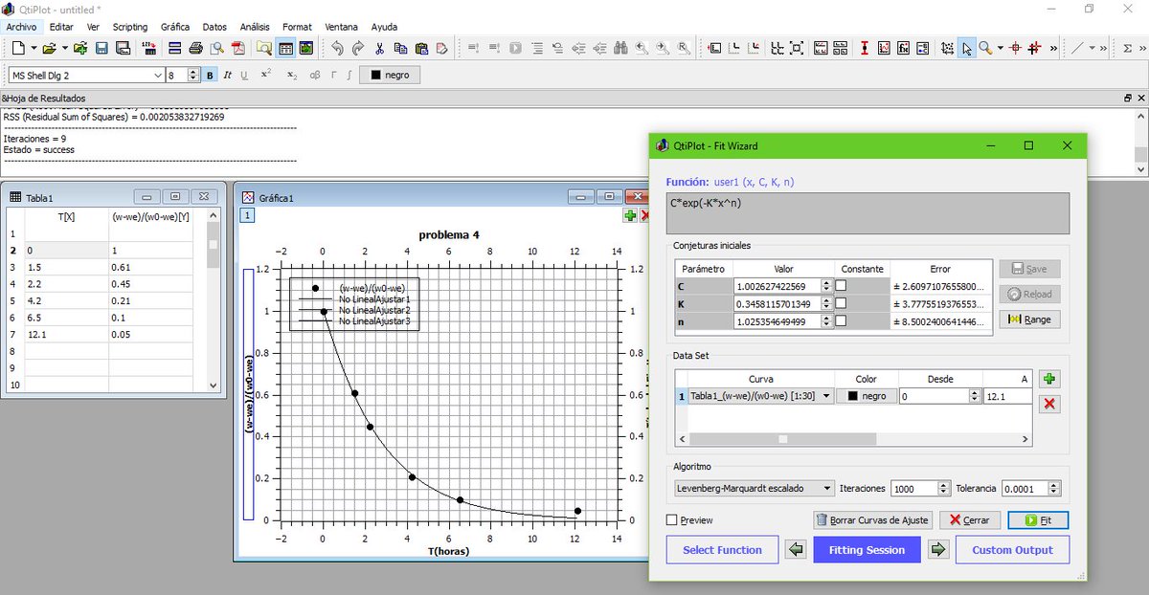Open the Levenberg-Marquardt algorithm dropdown
1149x595 pixels.
(x=754, y=488)
